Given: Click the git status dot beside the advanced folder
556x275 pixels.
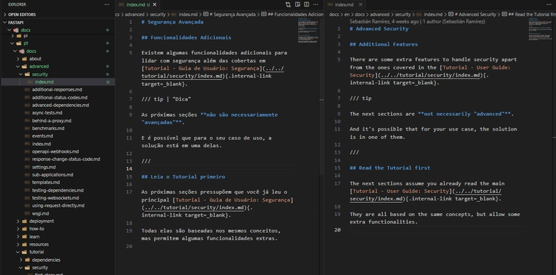Looking at the screenshot, I should 108,66.
